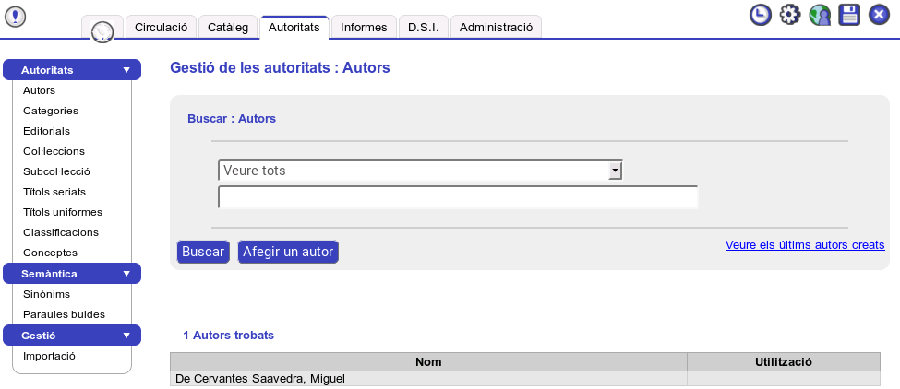Click the globe with user icon
The width and height of the screenshot is (900, 389).
click(820, 15)
